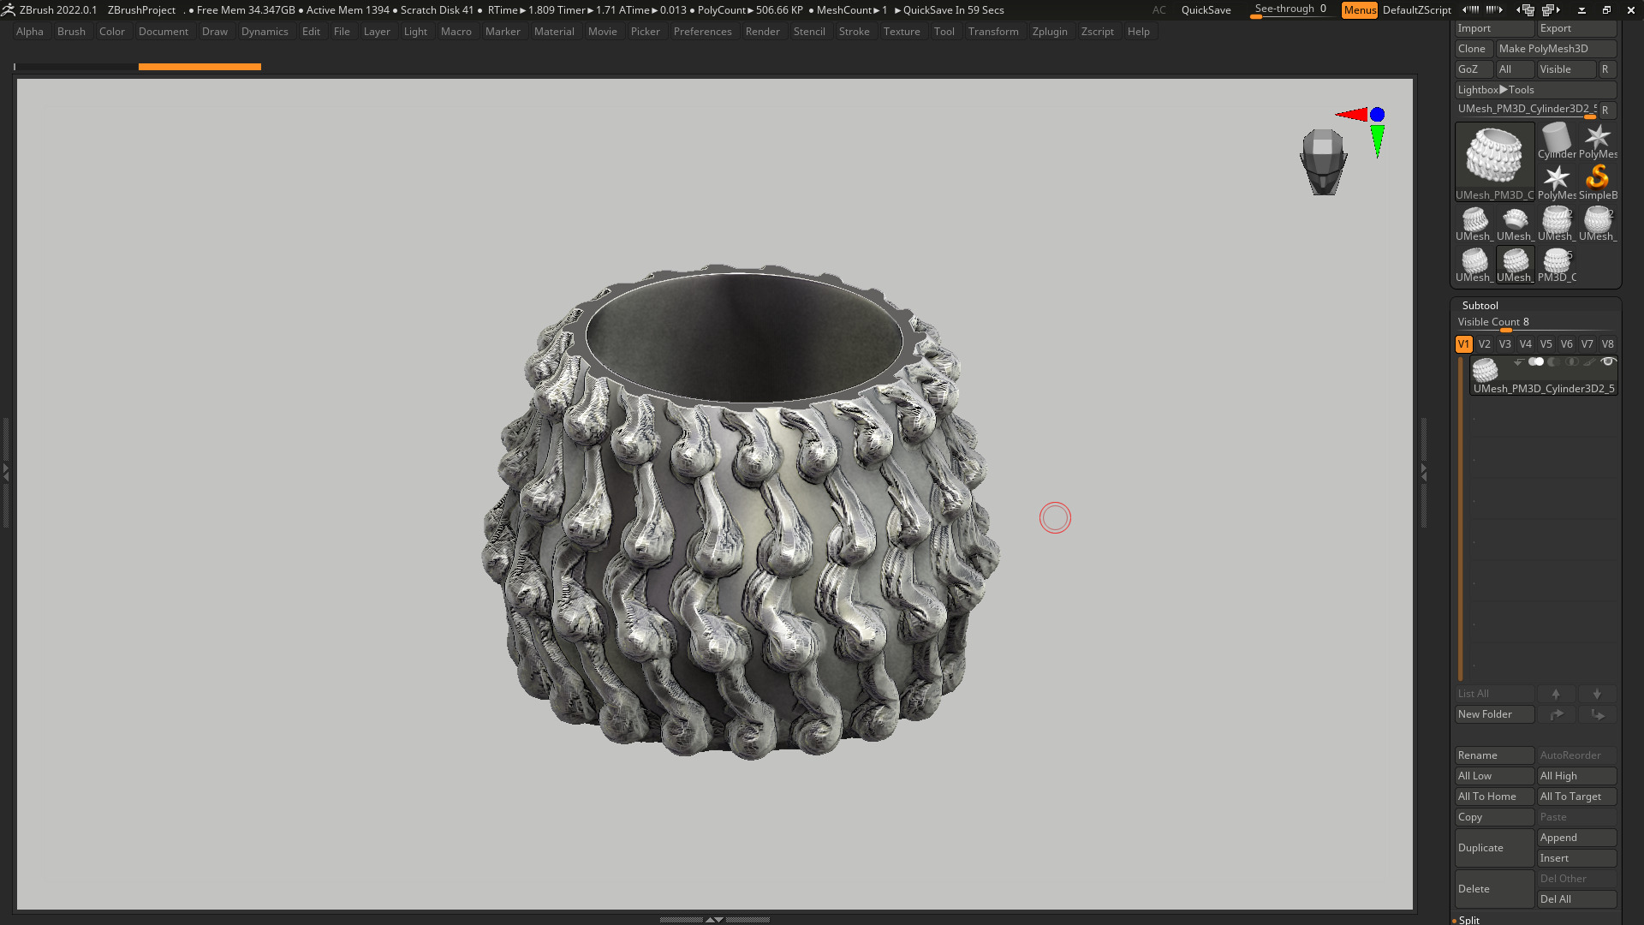Set subtool boolean union (two white circles)
This screenshot has height=925, width=1644.
(1536, 362)
